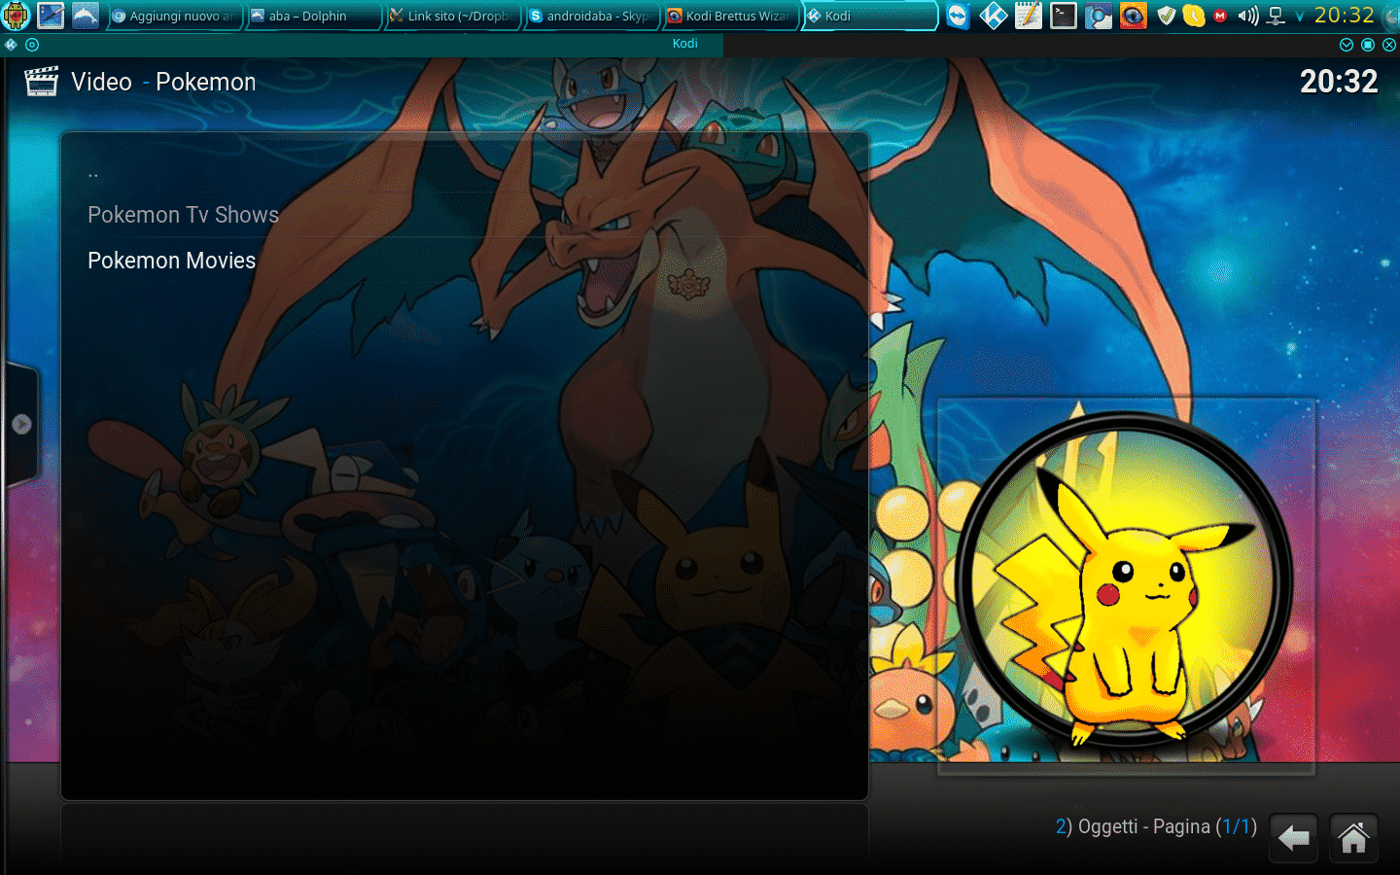The height and width of the screenshot is (875, 1400).
Task: Click the shield security tray icon
Action: (x=1167, y=16)
